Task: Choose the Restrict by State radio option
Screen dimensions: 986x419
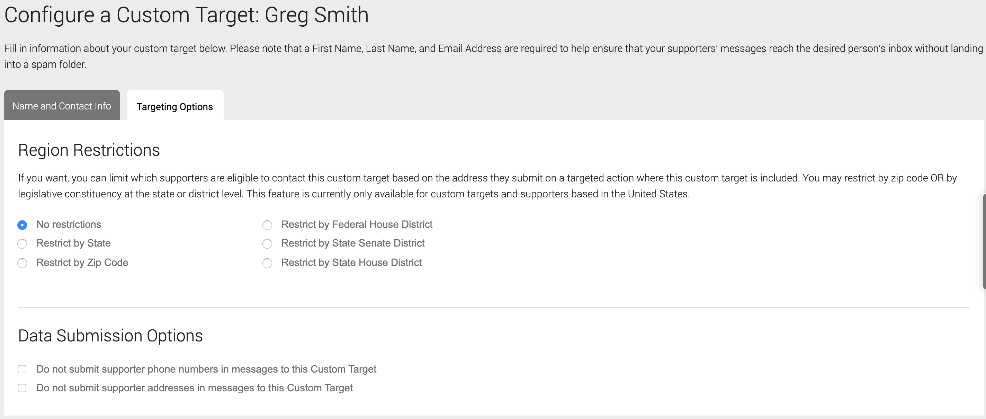Action: click(x=22, y=243)
